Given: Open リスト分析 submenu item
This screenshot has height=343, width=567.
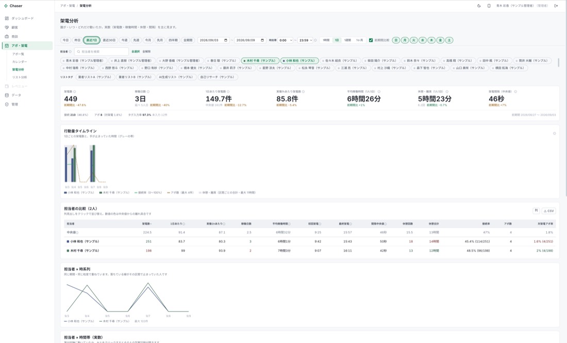Looking at the screenshot, I should [20, 77].
